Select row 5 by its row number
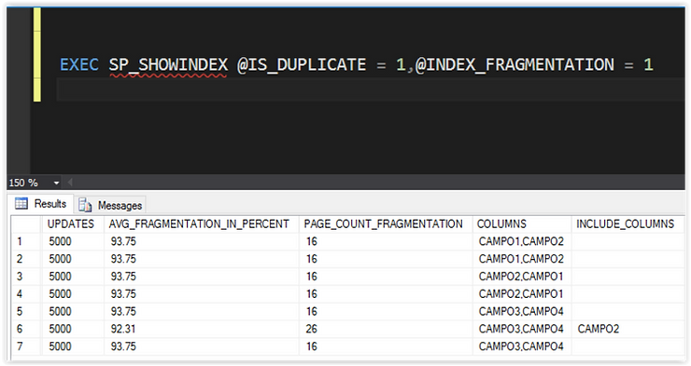 (x=26, y=311)
